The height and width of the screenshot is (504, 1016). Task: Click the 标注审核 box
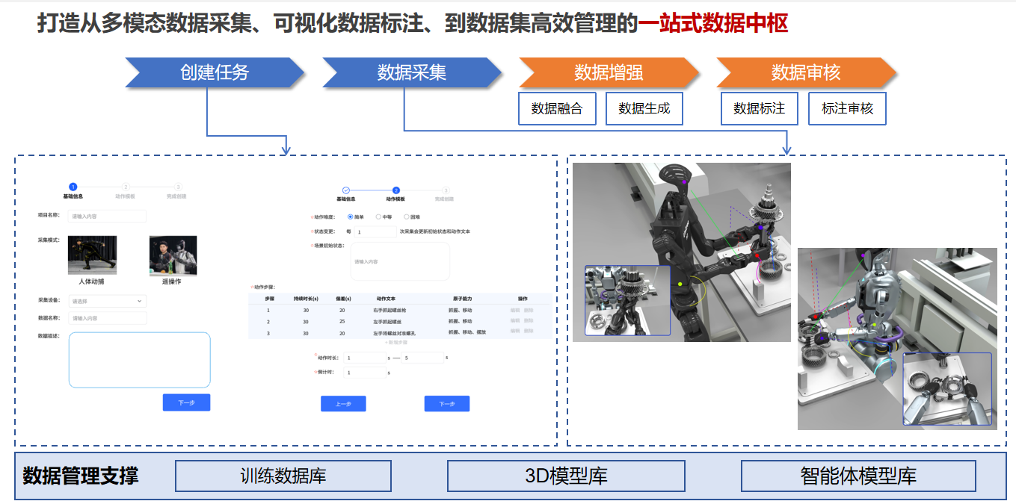(847, 109)
